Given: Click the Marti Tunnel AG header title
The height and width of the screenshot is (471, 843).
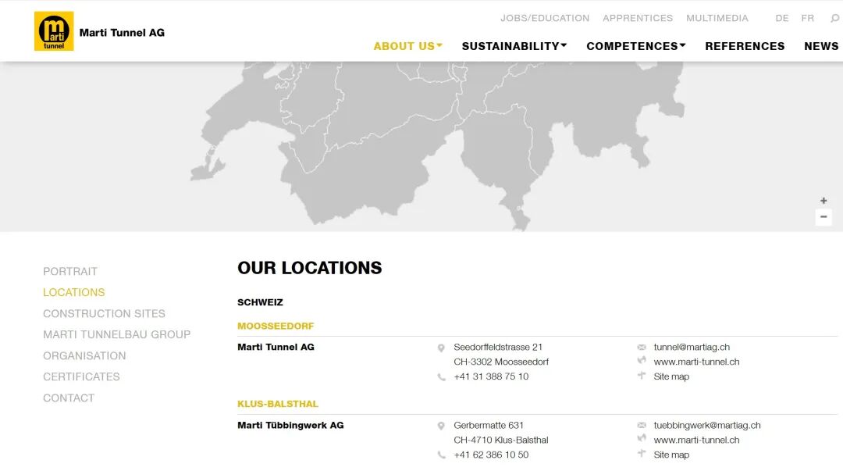Looking at the screenshot, I should 122,33.
